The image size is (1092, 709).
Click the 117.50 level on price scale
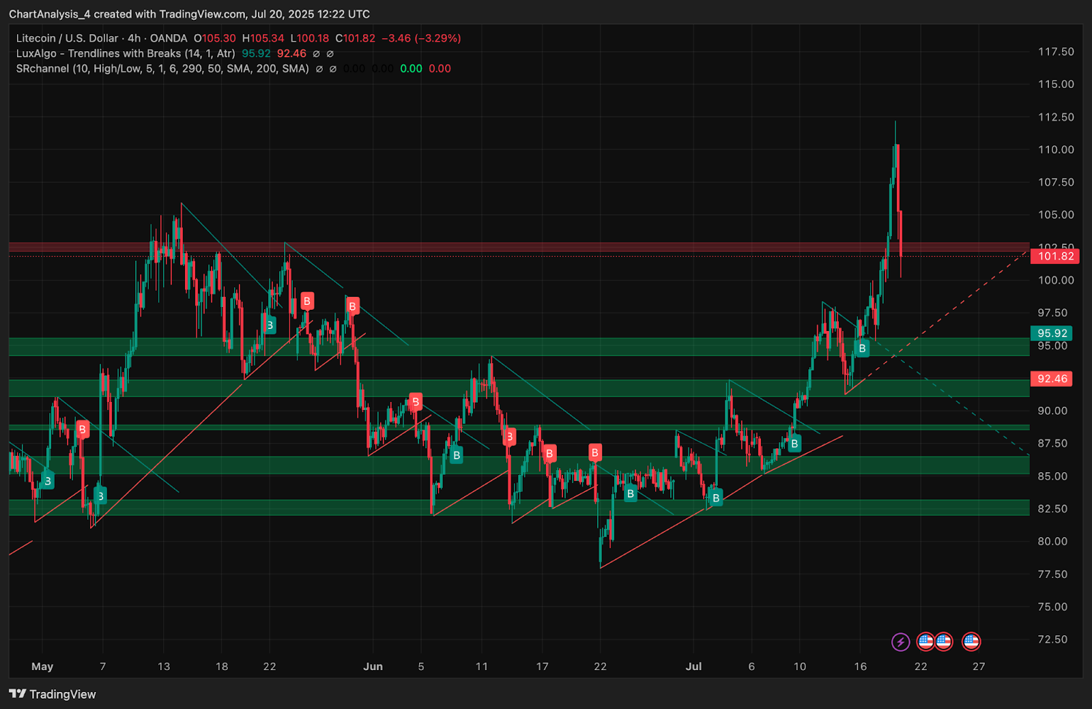coord(1055,52)
